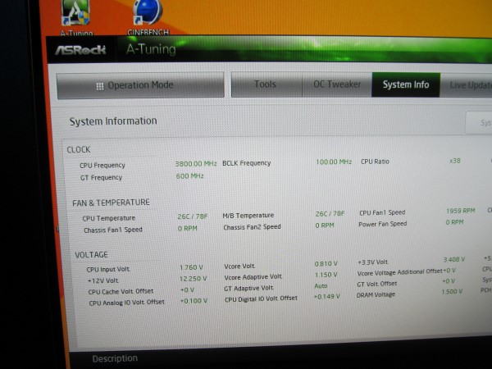Screen dimensions: 492x369
Task: Click the 600 MHz GT frequency value
Action: click(x=190, y=176)
